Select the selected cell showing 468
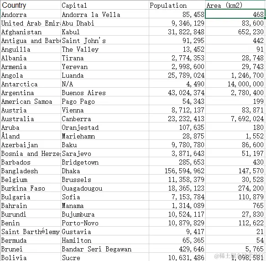 pos(235,14)
